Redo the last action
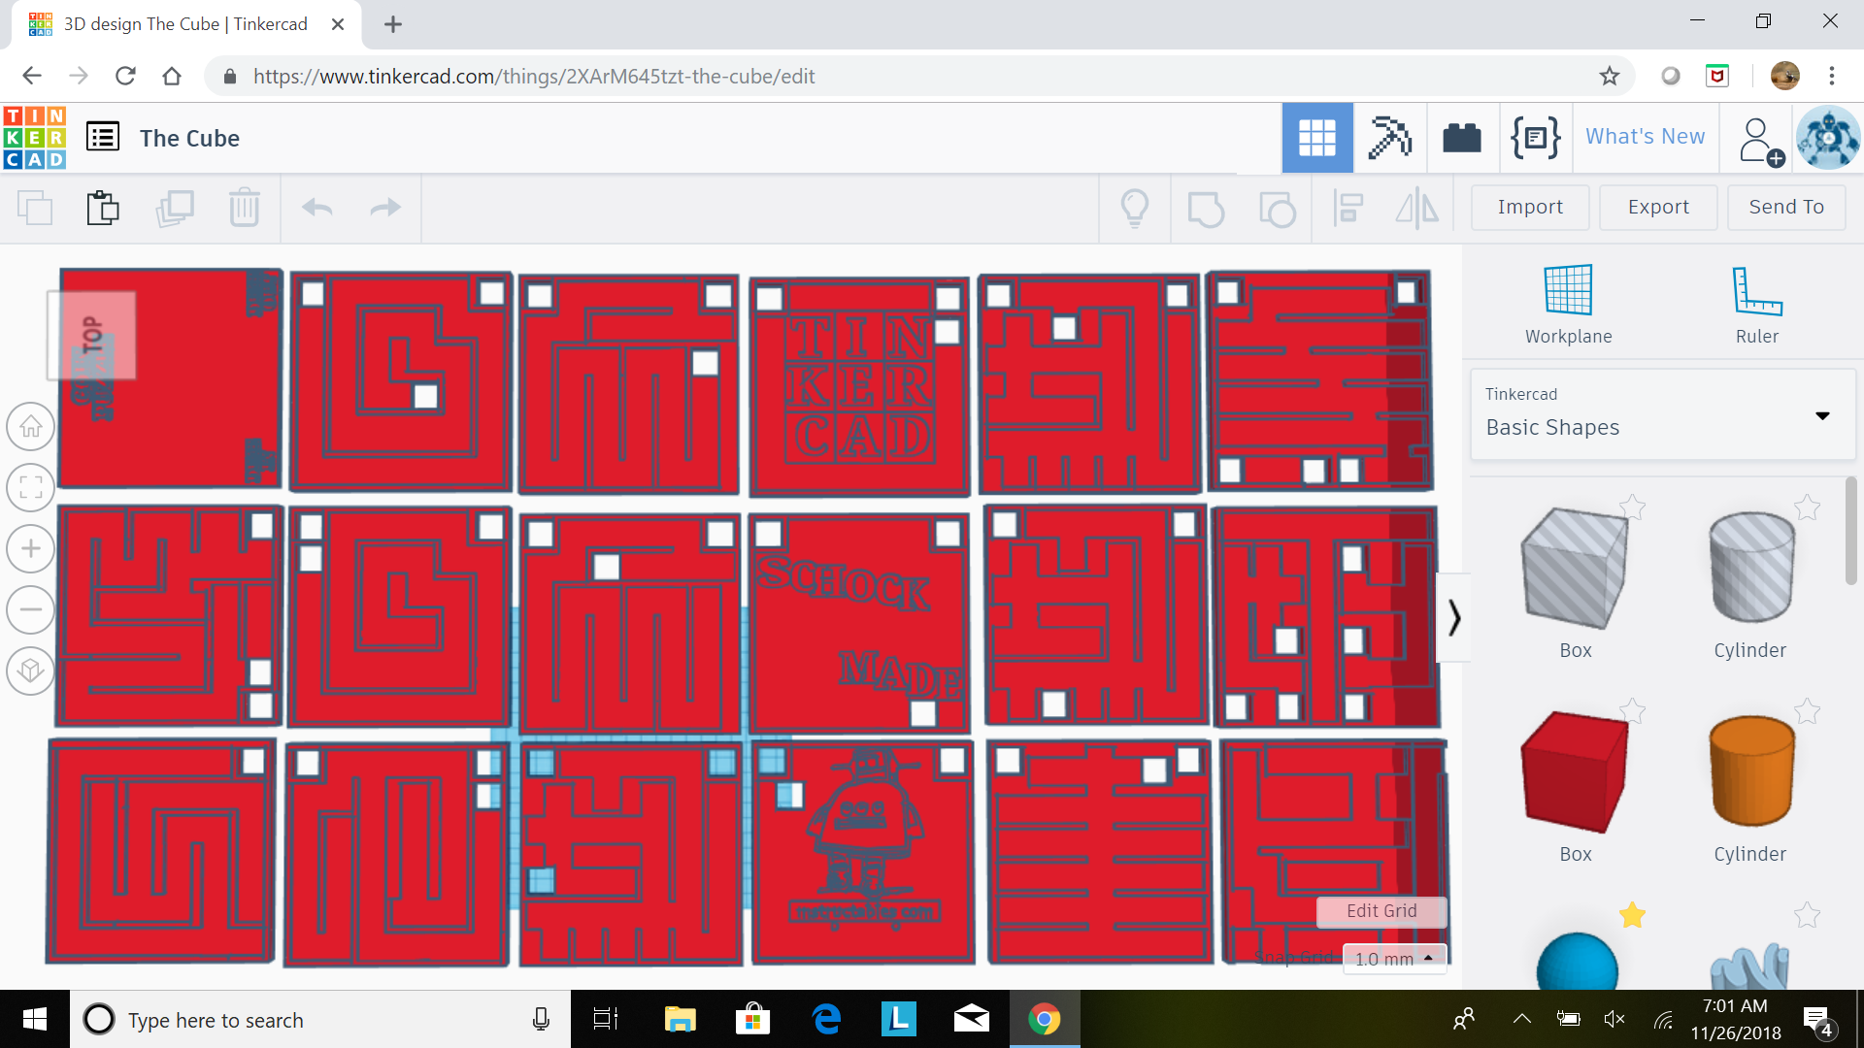Image resolution: width=1864 pixels, height=1048 pixels. pos(385,208)
